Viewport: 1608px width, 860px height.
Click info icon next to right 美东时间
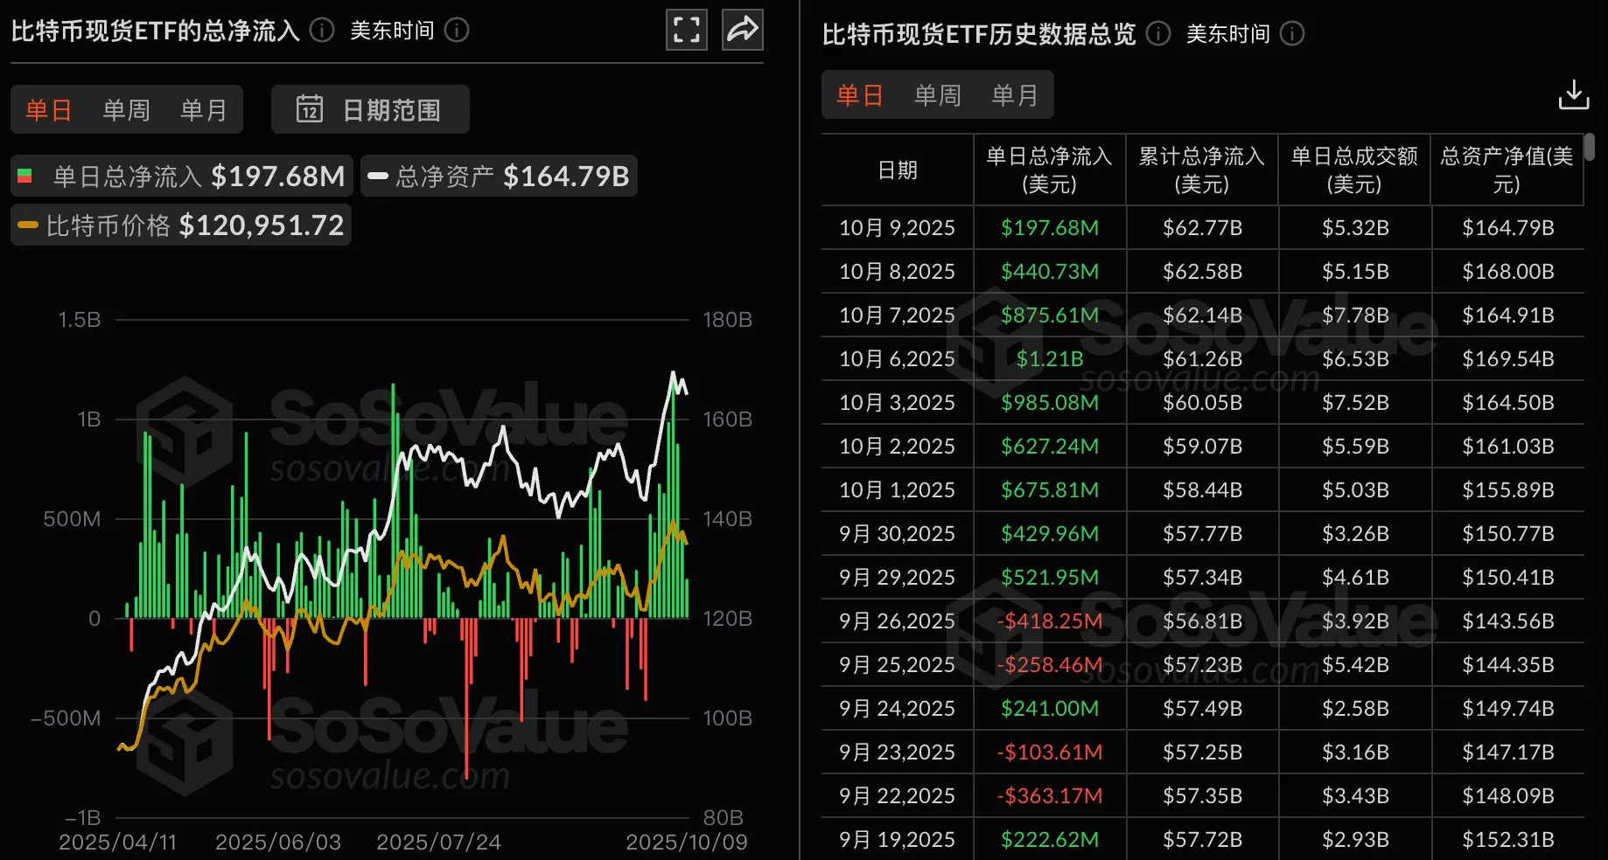point(1292,34)
